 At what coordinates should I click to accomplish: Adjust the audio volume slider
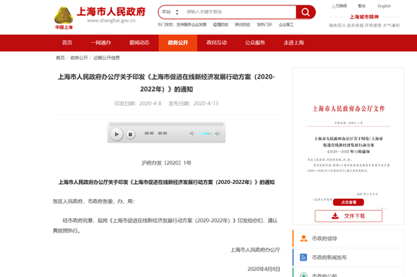[x=204, y=134]
